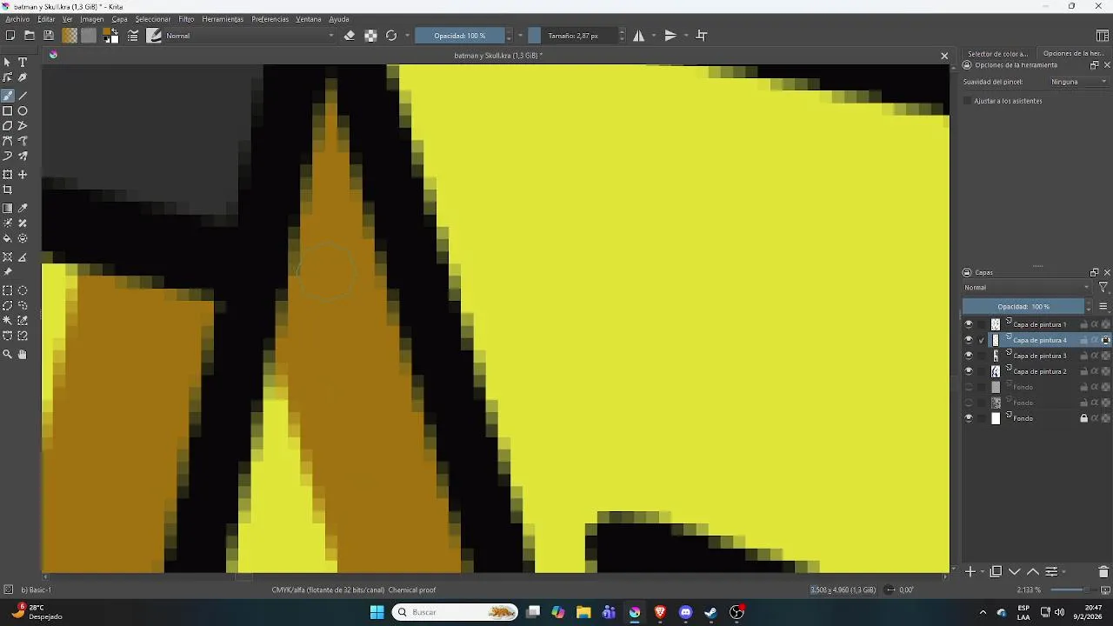Screen dimensions: 1113x626
Task: Select the Reference Images pin tool
Action: coord(8,272)
